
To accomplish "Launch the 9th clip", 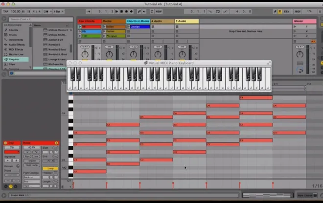I will (80, 31).
